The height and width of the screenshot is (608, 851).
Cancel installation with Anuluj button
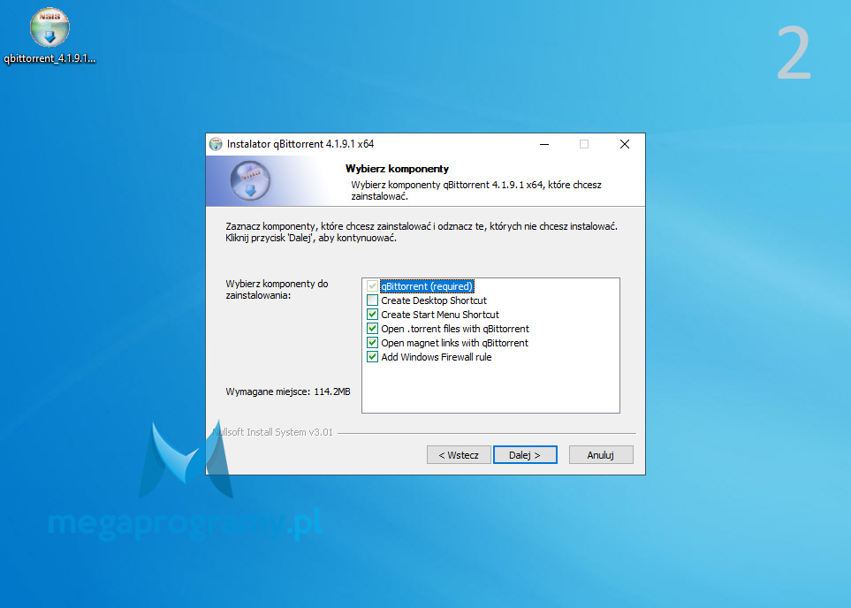tap(601, 455)
